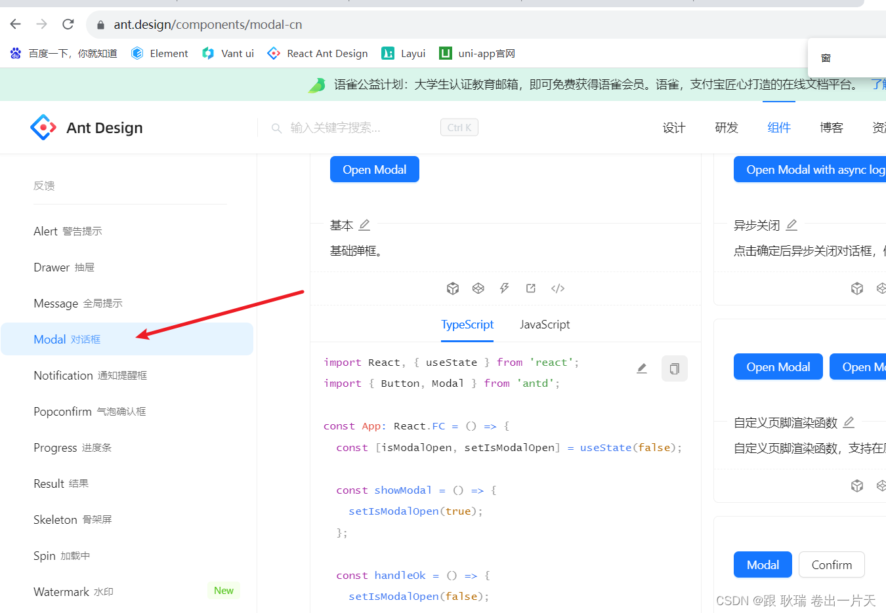886x613 pixels.
Task: Select Alert 警告提示 in the sidebar
Action: tap(127, 231)
